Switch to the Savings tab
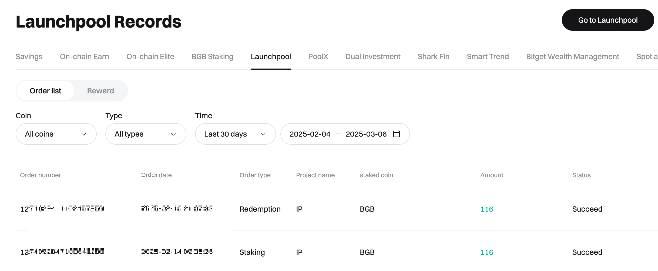 [29, 57]
